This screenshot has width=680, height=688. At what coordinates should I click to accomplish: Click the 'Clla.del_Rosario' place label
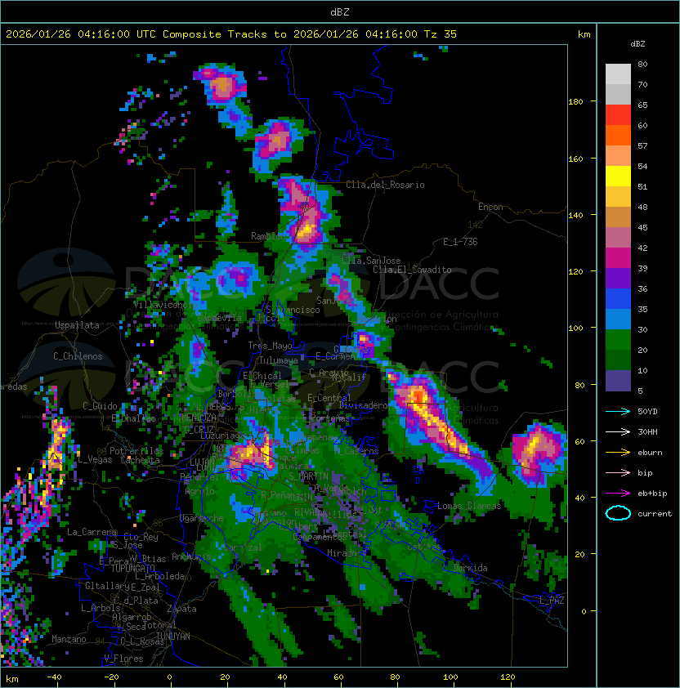pyautogui.click(x=385, y=185)
